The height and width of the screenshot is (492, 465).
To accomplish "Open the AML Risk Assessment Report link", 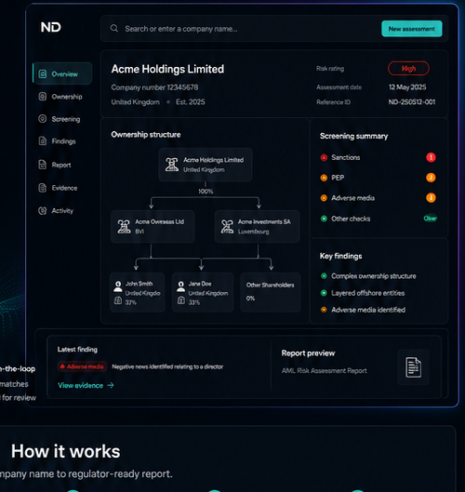I will coord(325,371).
